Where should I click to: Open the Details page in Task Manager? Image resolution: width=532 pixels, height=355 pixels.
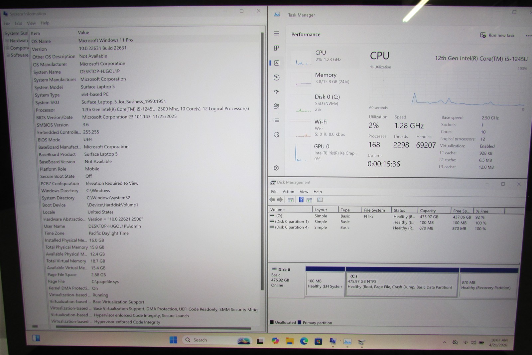[x=276, y=120]
